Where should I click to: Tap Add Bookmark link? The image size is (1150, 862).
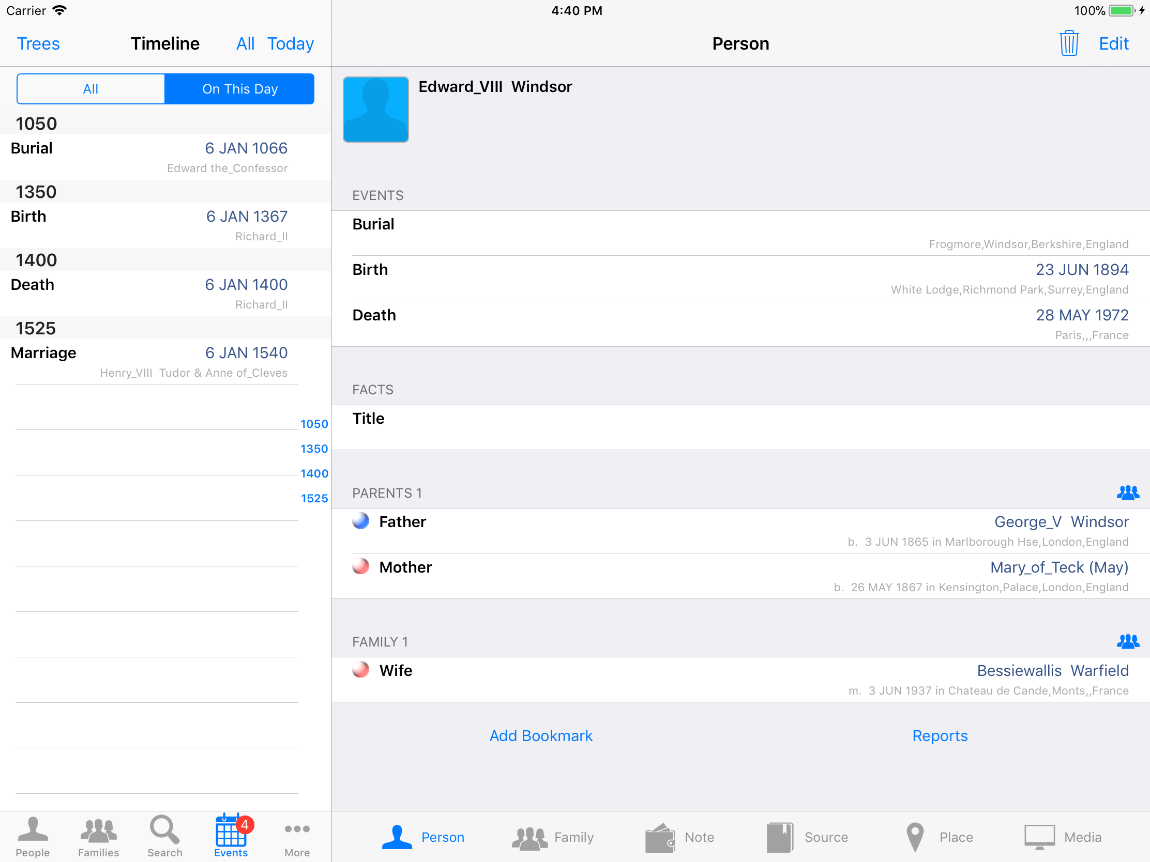[x=541, y=736]
